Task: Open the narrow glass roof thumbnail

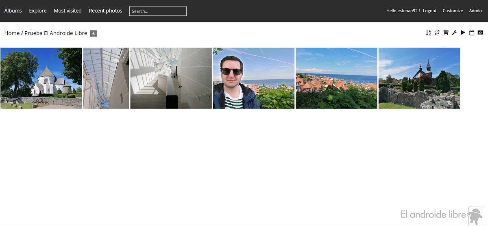Action: (x=106, y=78)
